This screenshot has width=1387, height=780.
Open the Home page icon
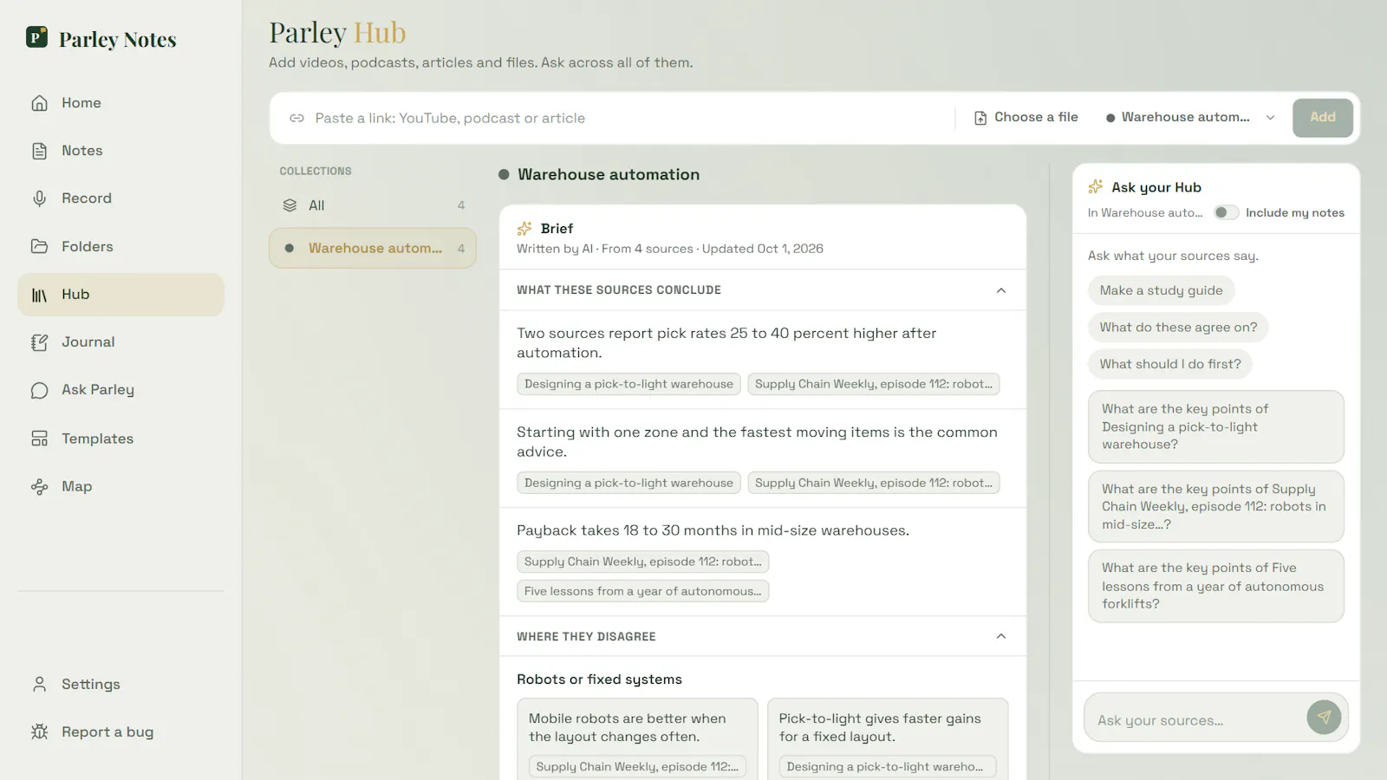pyautogui.click(x=39, y=103)
